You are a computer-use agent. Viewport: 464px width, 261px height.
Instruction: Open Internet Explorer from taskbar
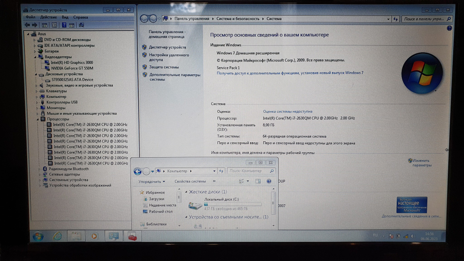(x=58, y=236)
